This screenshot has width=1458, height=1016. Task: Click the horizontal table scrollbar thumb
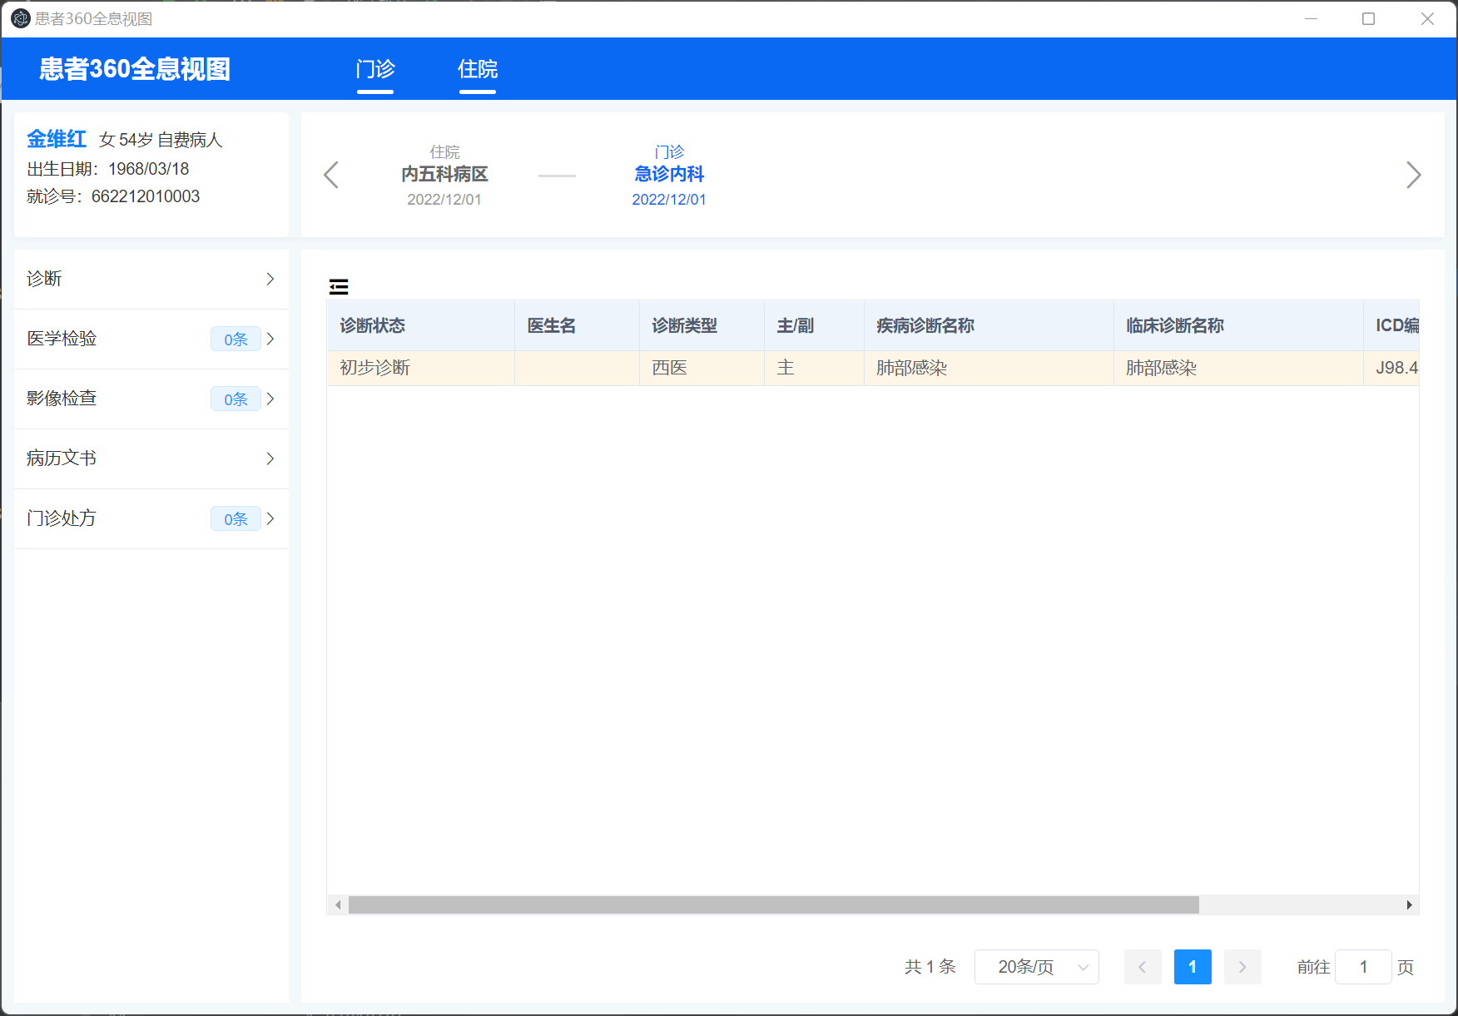[774, 904]
